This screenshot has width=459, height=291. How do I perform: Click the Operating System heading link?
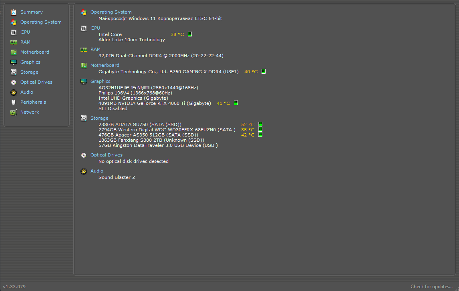111,12
